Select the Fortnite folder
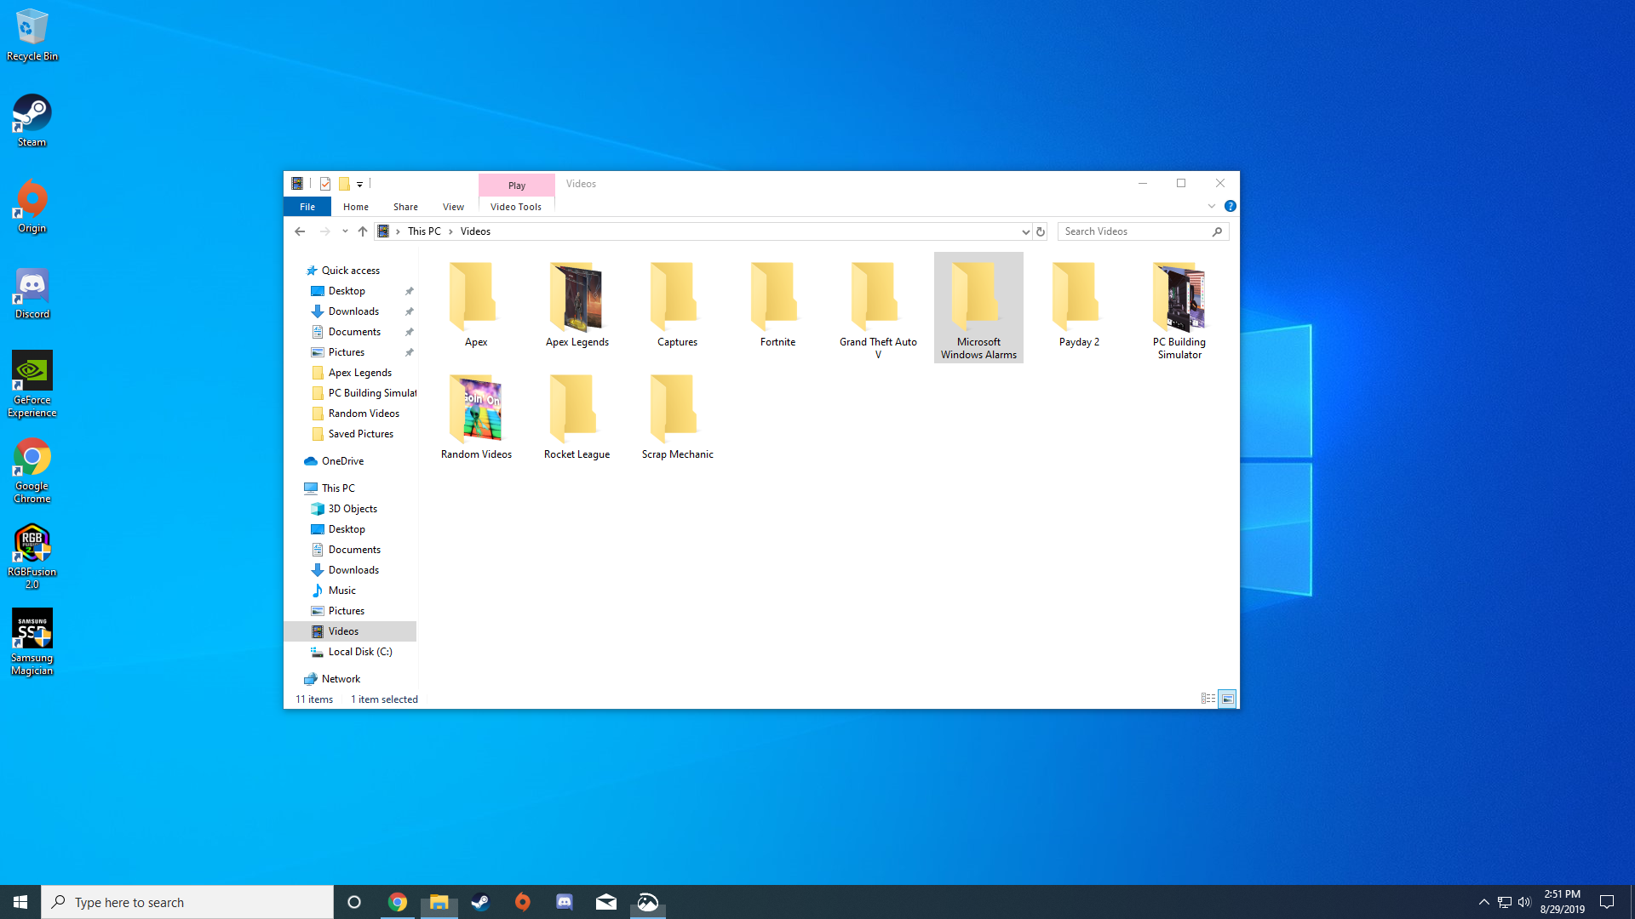Viewport: 1635px width, 919px height. coord(777,305)
